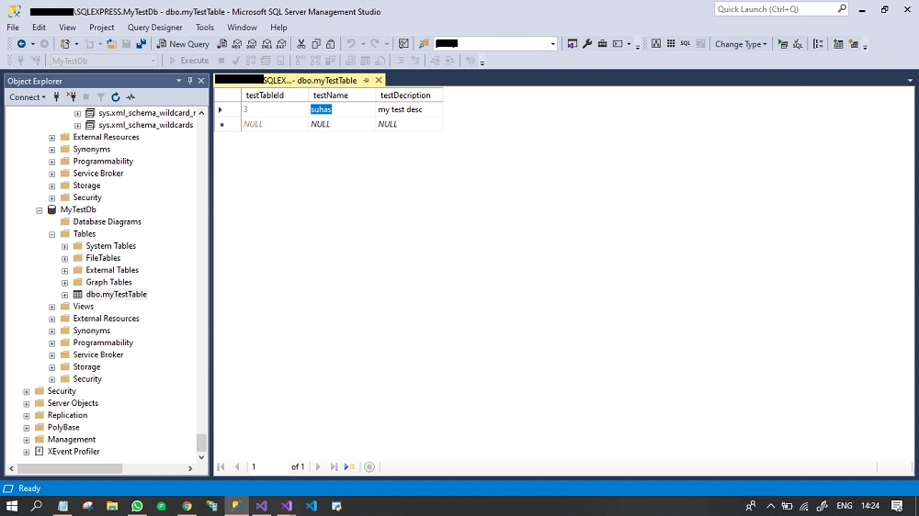Click the Move to New Row button
919x516 pixels.
coord(349,466)
